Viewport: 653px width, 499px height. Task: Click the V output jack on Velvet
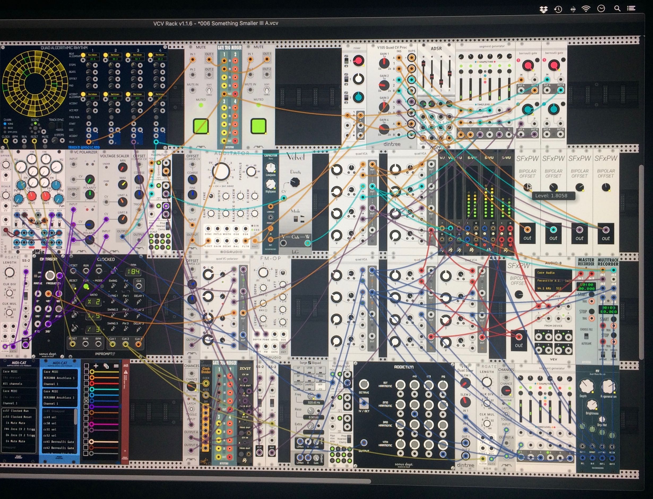284,243
